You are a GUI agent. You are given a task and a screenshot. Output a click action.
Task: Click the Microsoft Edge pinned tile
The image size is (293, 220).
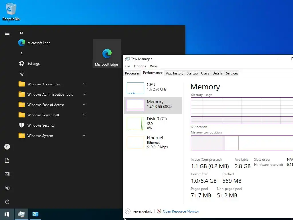(x=107, y=54)
